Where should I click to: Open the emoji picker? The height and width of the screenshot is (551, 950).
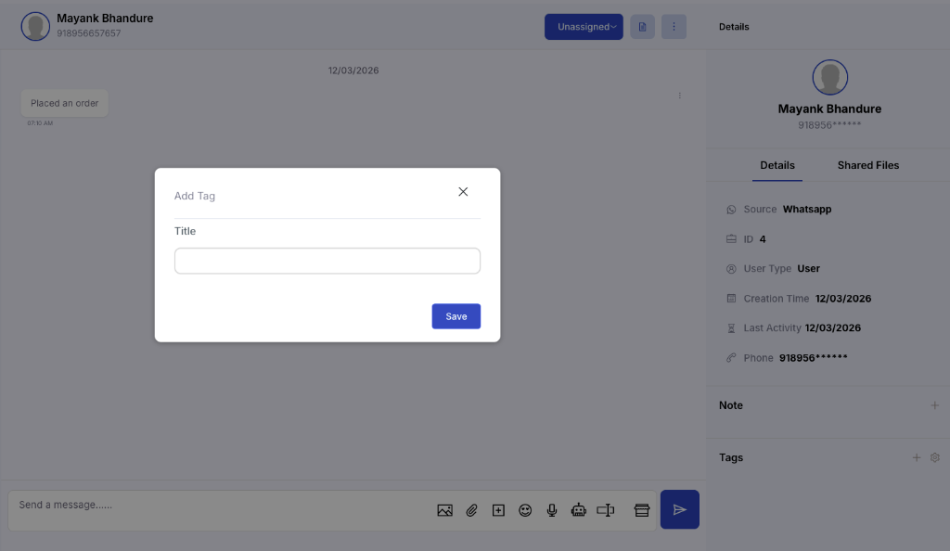pyautogui.click(x=525, y=510)
